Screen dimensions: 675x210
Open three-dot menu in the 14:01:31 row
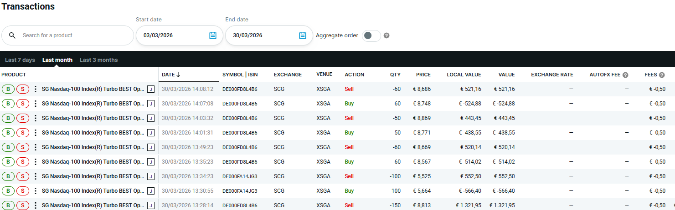tap(36, 133)
